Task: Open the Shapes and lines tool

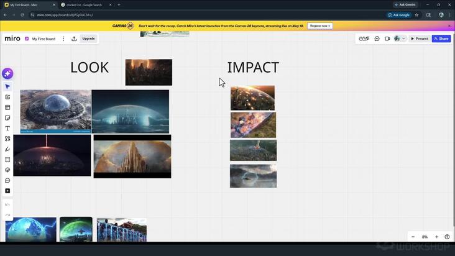Action: click(x=7, y=139)
